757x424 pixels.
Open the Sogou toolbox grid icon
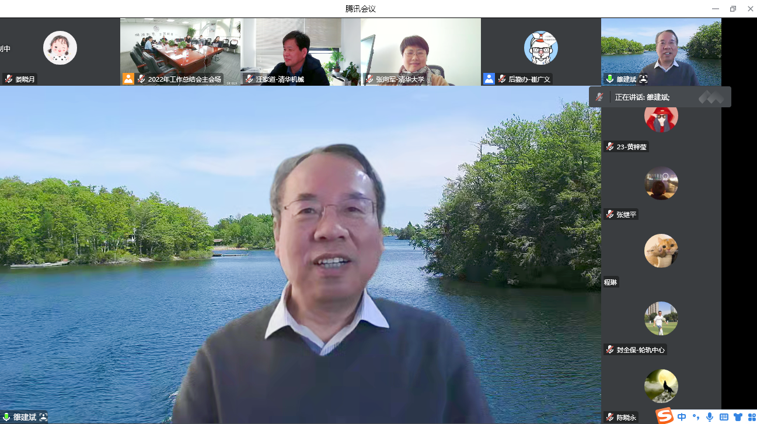[752, 417]
